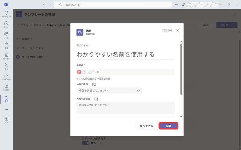
Task: Click info icon next to オン toggle
Action: 101,143
